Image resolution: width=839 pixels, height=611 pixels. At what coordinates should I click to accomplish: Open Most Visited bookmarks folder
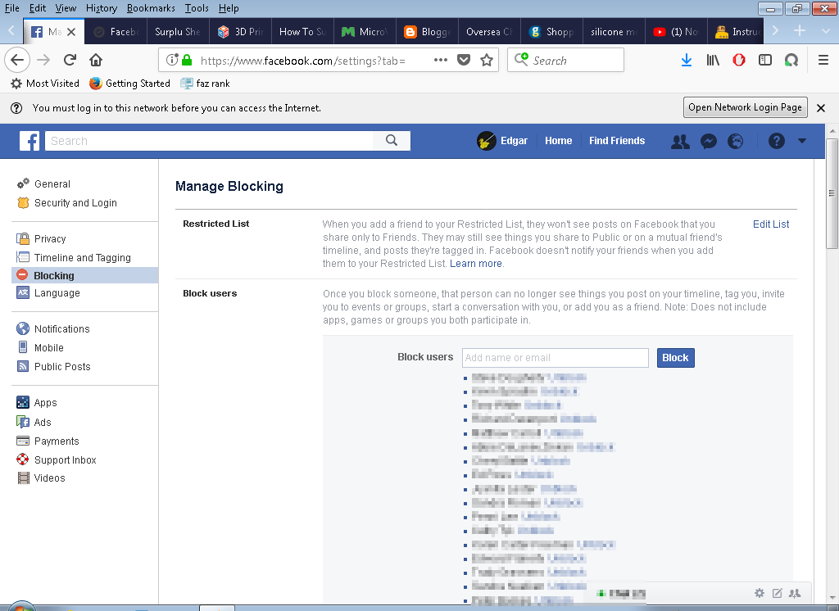coord(45,84)
